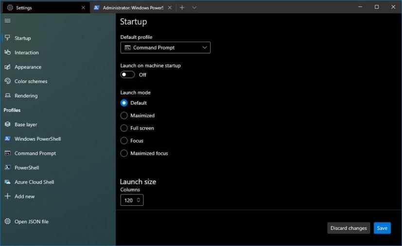The image size is (402, 246).
Task: Click the PowerShell profile icon in sidebar
Action: click(x=7, y=167)
